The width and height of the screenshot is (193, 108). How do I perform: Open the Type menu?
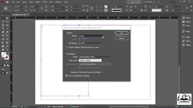tap(31, 2)
